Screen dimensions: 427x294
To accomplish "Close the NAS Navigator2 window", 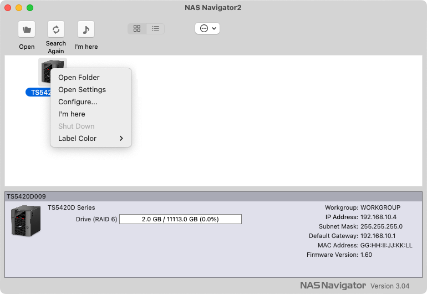I will coord(8,8).
